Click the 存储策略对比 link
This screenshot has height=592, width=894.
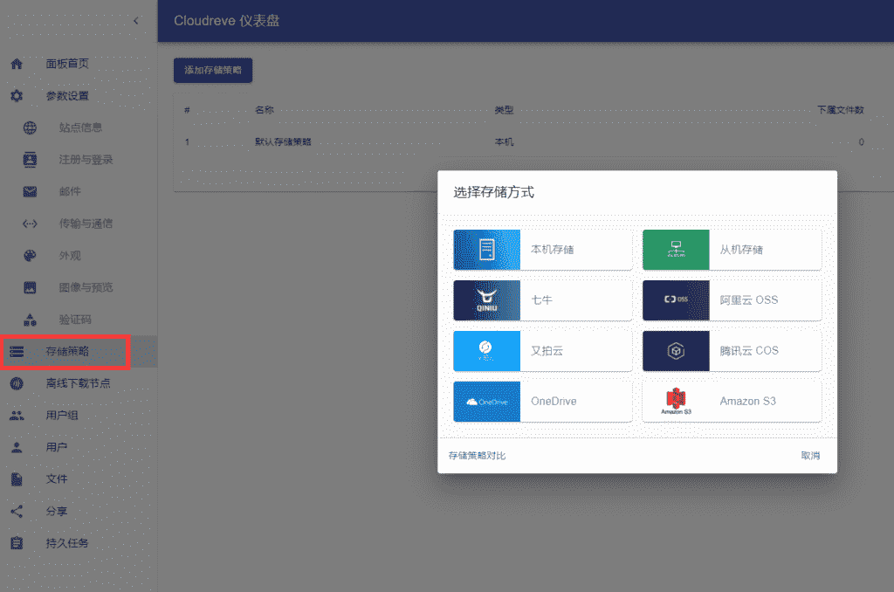point(478,456)
